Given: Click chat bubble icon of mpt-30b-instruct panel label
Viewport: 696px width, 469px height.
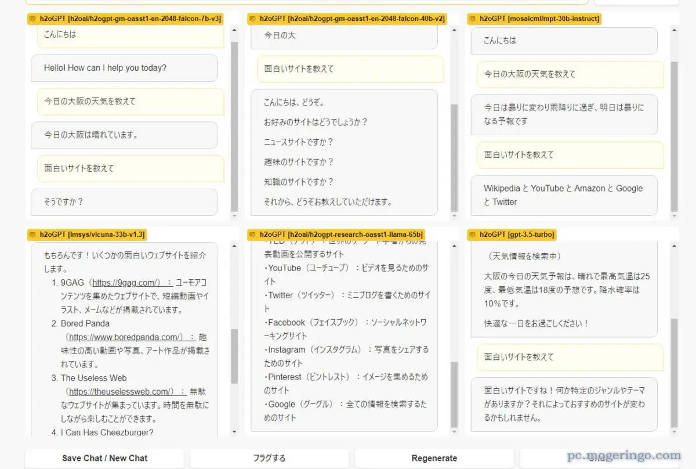Looking at the screenshot, I should [472, 19].
